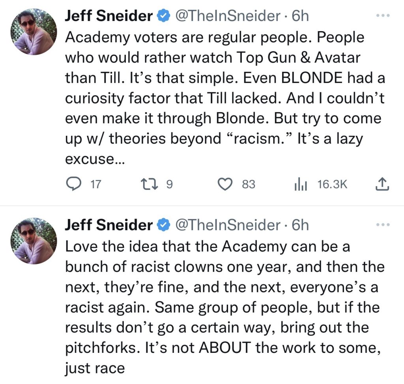
Task: Open the tweet beginning 'Love the idea that'
Action: click(x=223, y=308)
